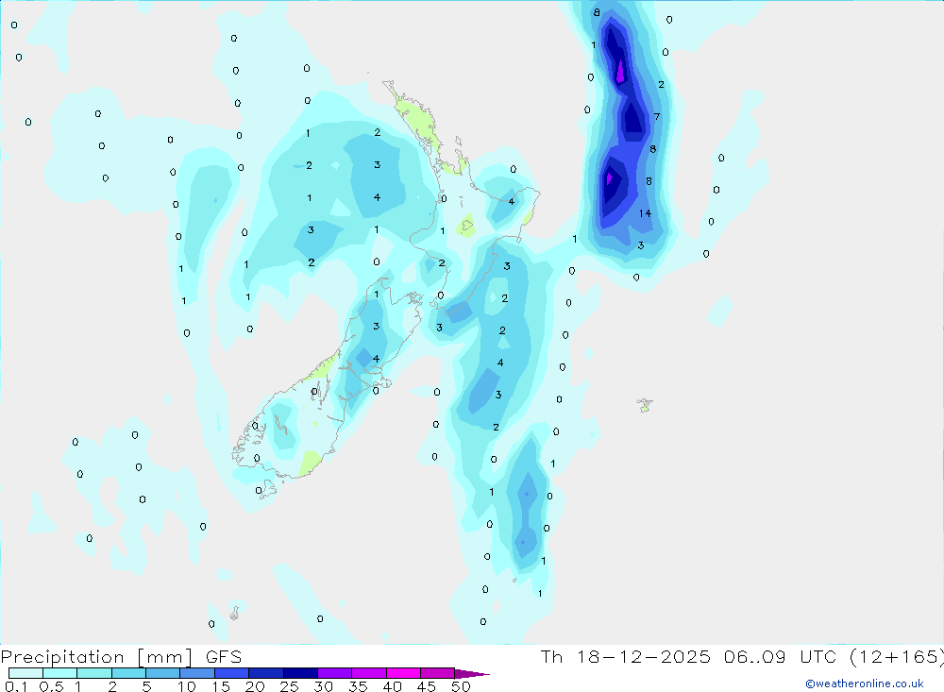Screen dimensions: 944x692
Task: Click the 'Precipitation [mm]' title text
Action: (96, 657)
